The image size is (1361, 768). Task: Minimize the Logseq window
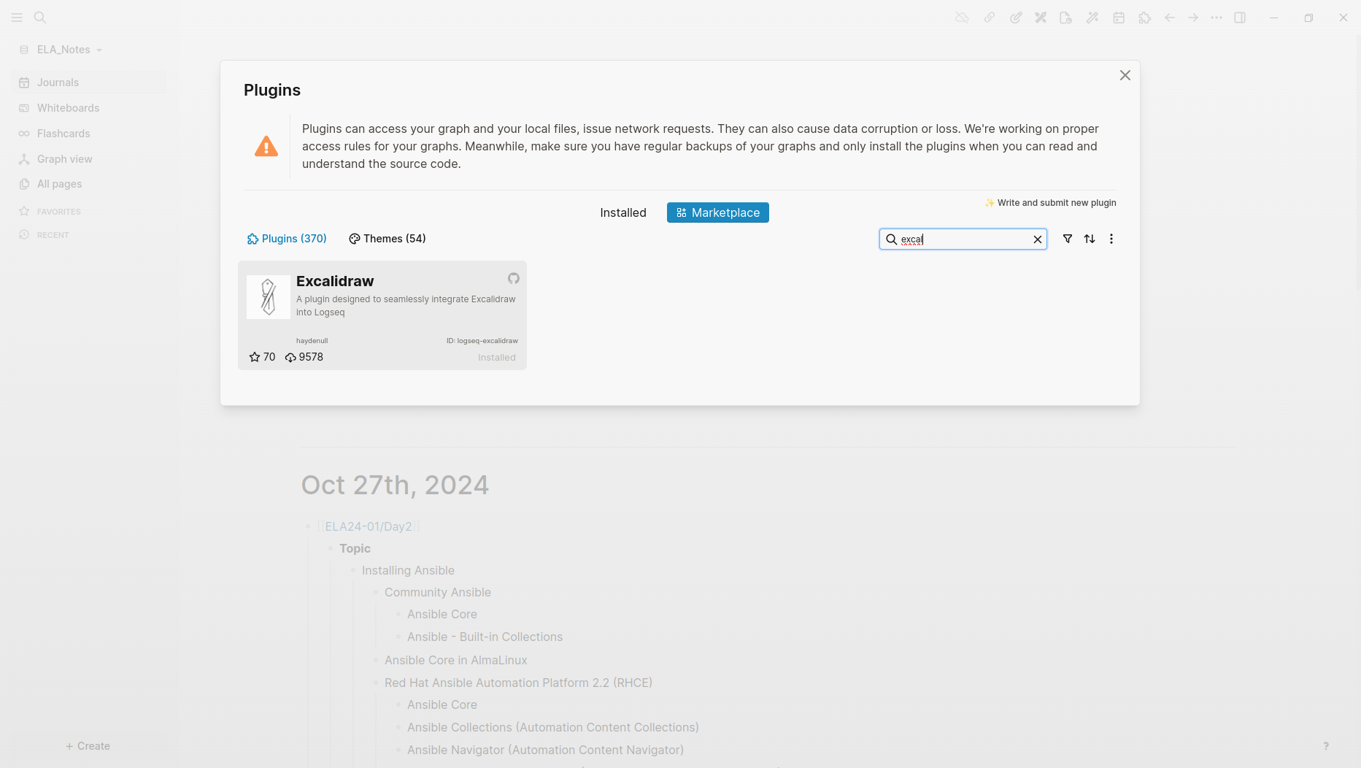pos(1273,18)
